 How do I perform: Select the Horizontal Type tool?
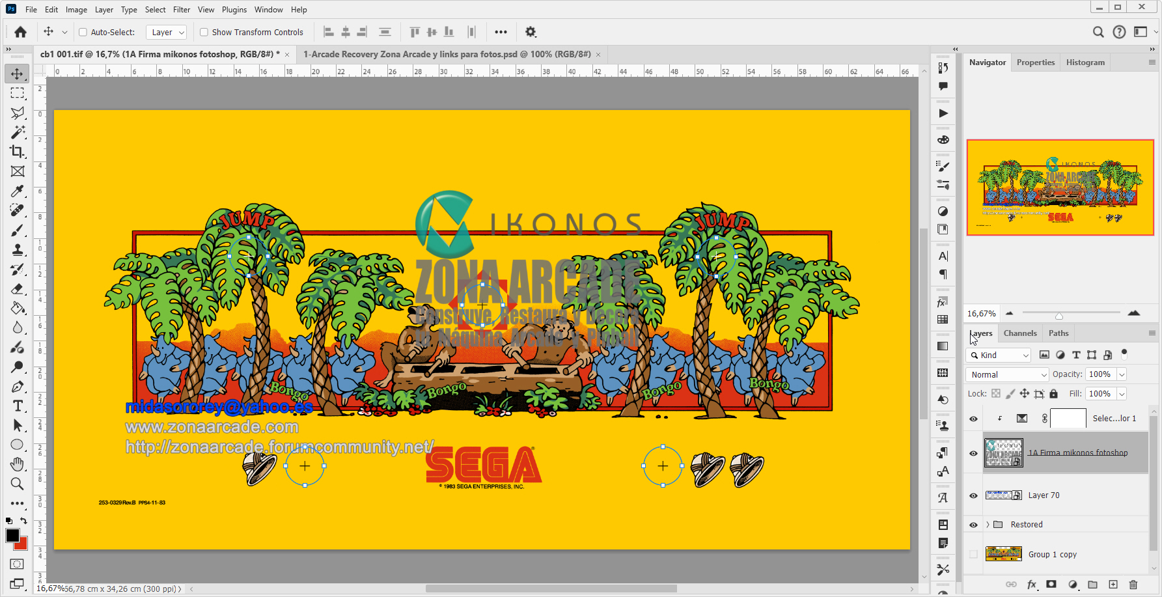coord(18,406)
